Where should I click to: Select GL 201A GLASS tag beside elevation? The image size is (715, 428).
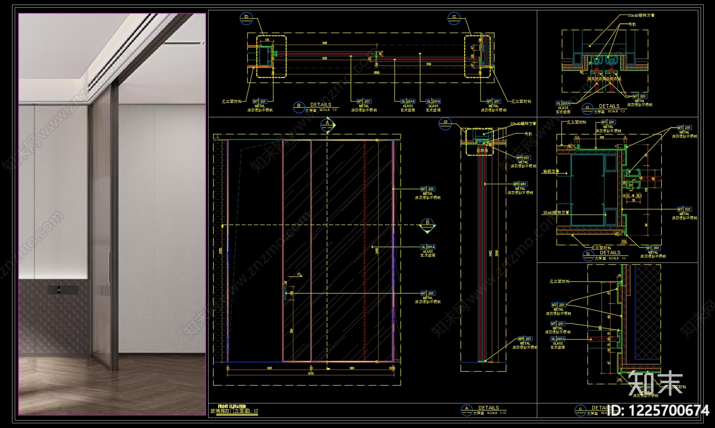pos(428,251)
